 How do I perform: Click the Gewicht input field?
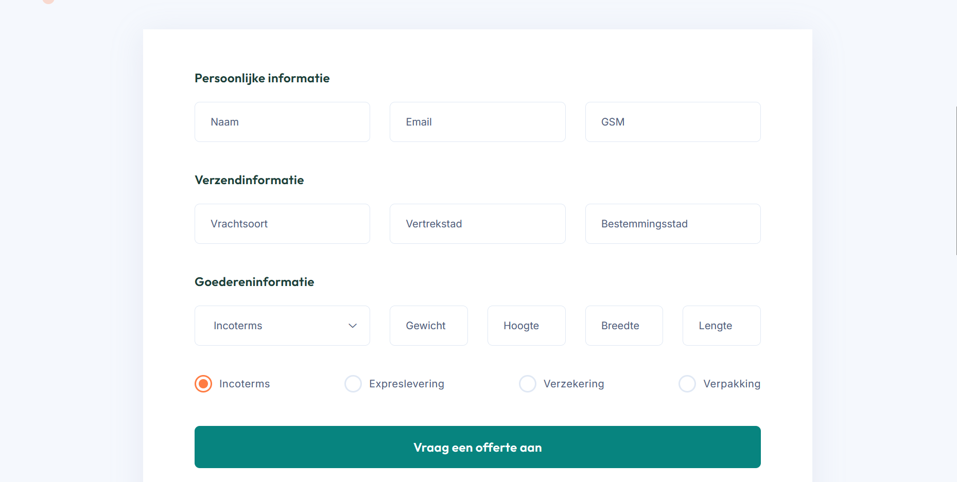[x=429, y=326]
